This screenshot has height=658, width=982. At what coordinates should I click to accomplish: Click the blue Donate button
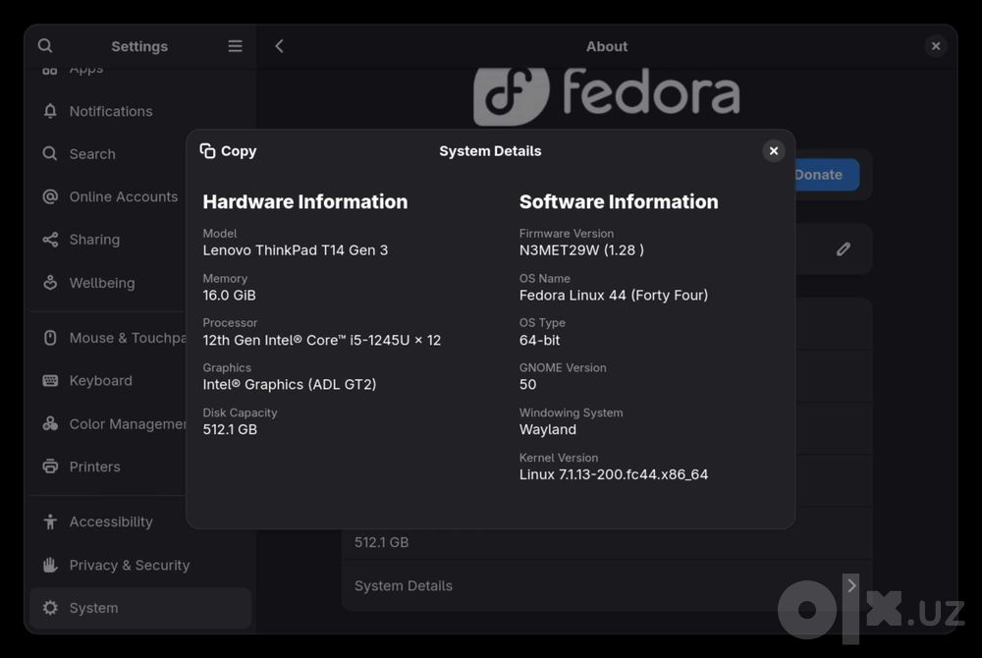827,175
